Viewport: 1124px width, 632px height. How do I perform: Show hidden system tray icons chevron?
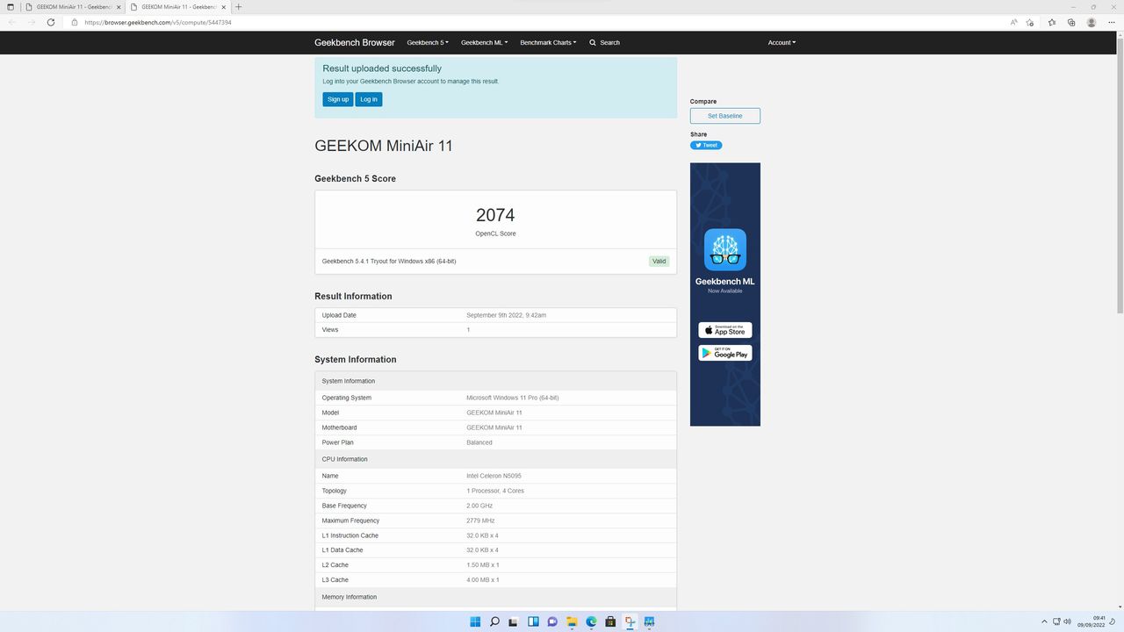point(1044,621)
